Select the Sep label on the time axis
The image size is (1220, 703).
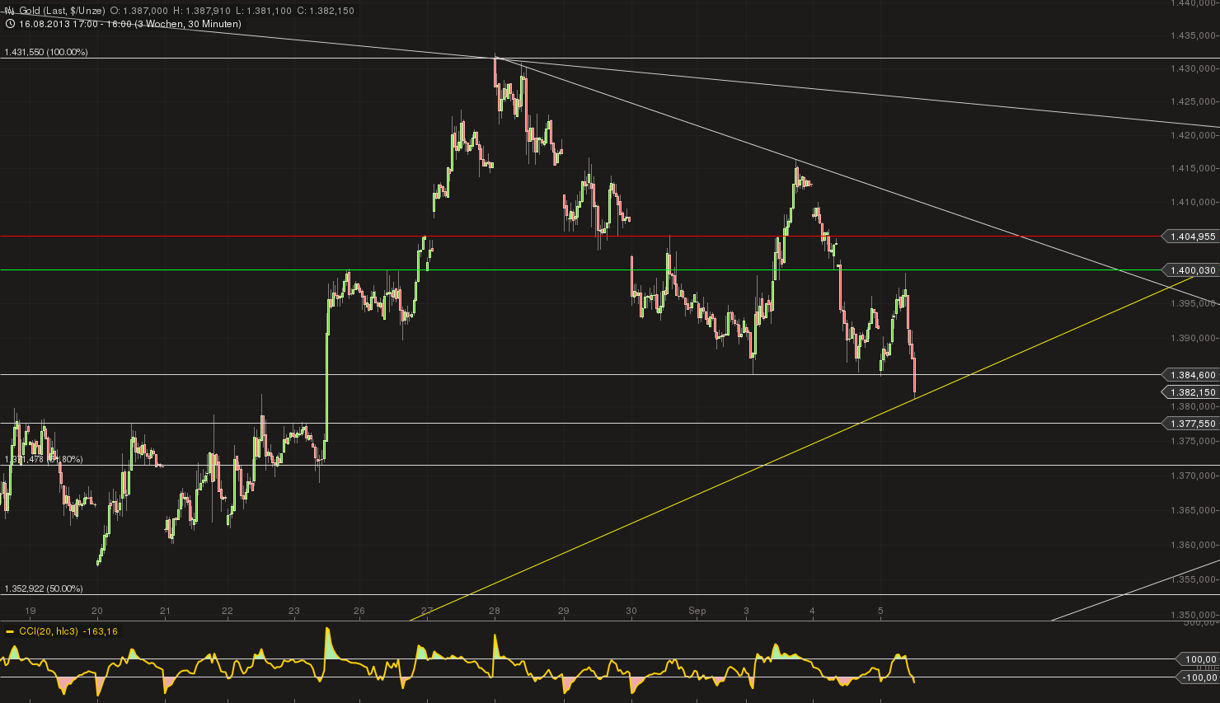point(697,611)
